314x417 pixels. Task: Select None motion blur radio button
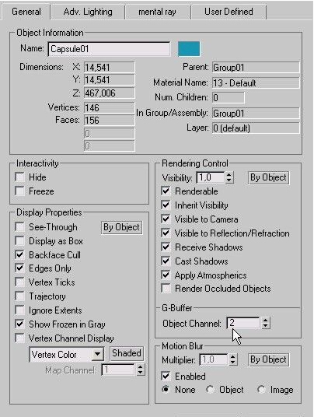(x=166, y=390)
